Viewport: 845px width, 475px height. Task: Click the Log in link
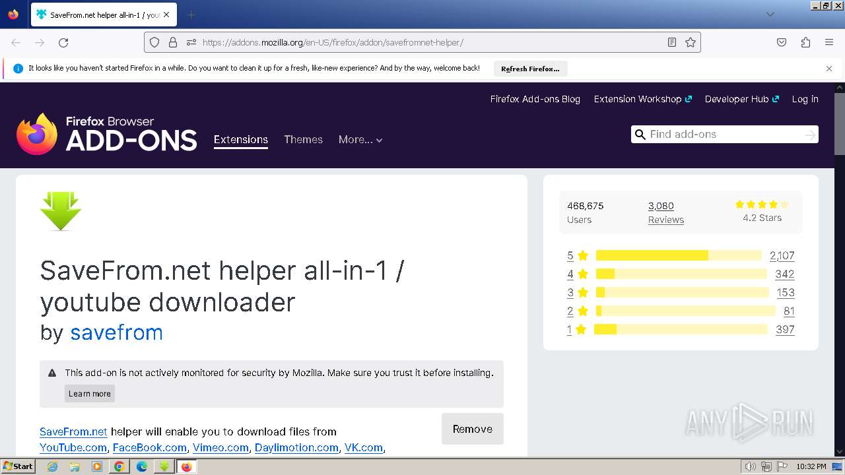pyautogui.click(x=805, y=99)
